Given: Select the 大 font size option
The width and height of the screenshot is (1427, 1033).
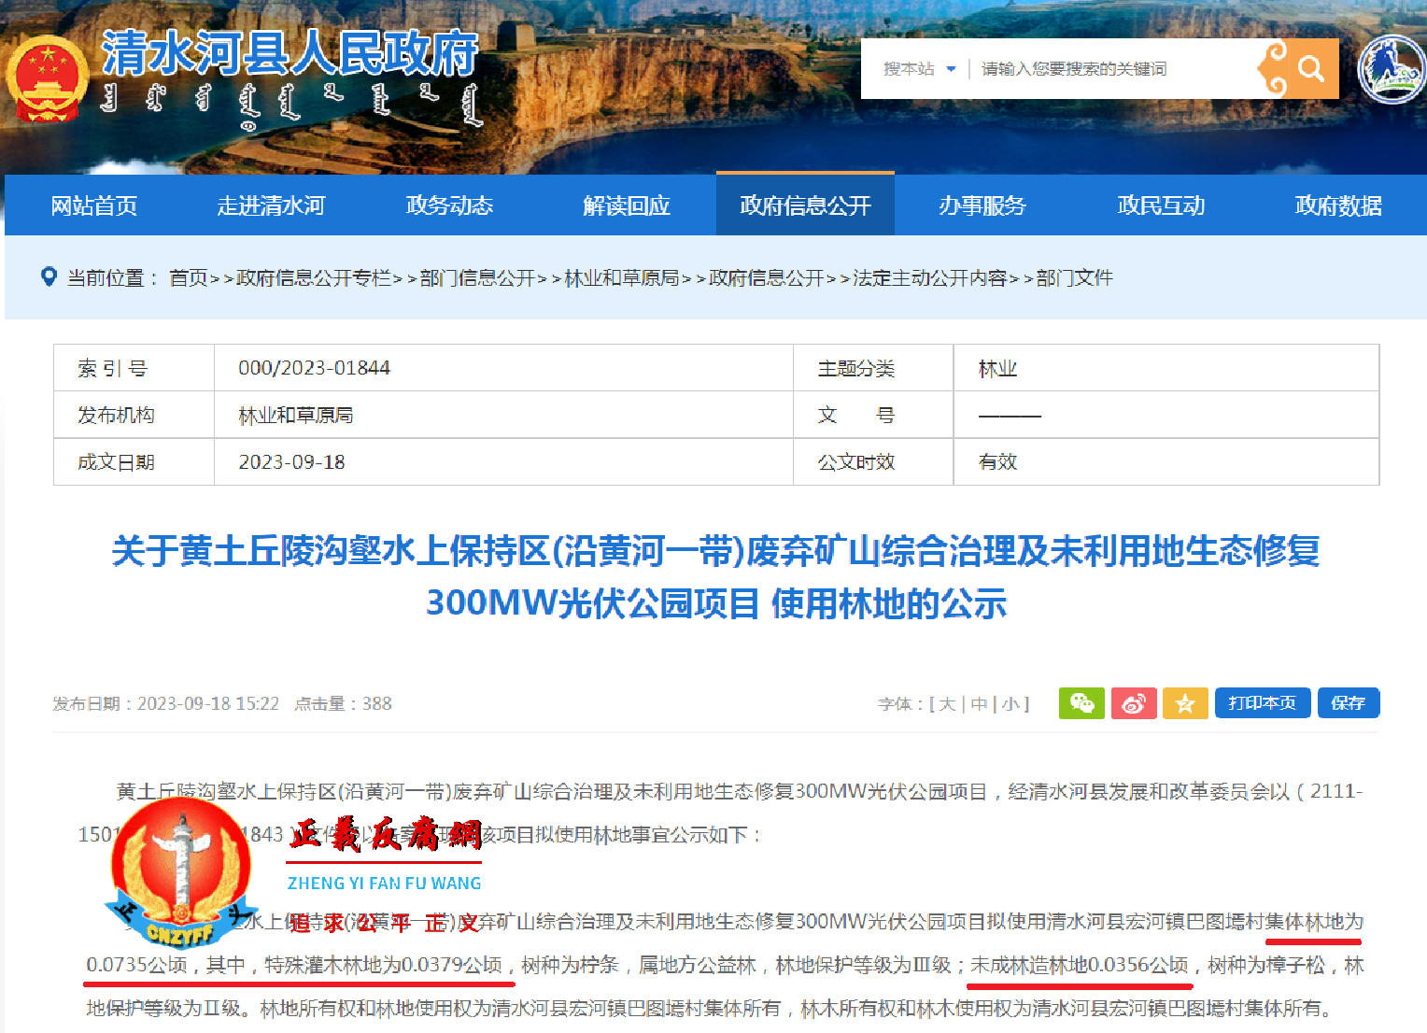Looking at the screenshot, I should 946,703.
